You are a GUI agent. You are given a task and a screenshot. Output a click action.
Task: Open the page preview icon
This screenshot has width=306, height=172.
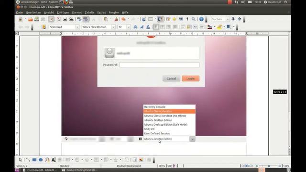pos(71,19)
